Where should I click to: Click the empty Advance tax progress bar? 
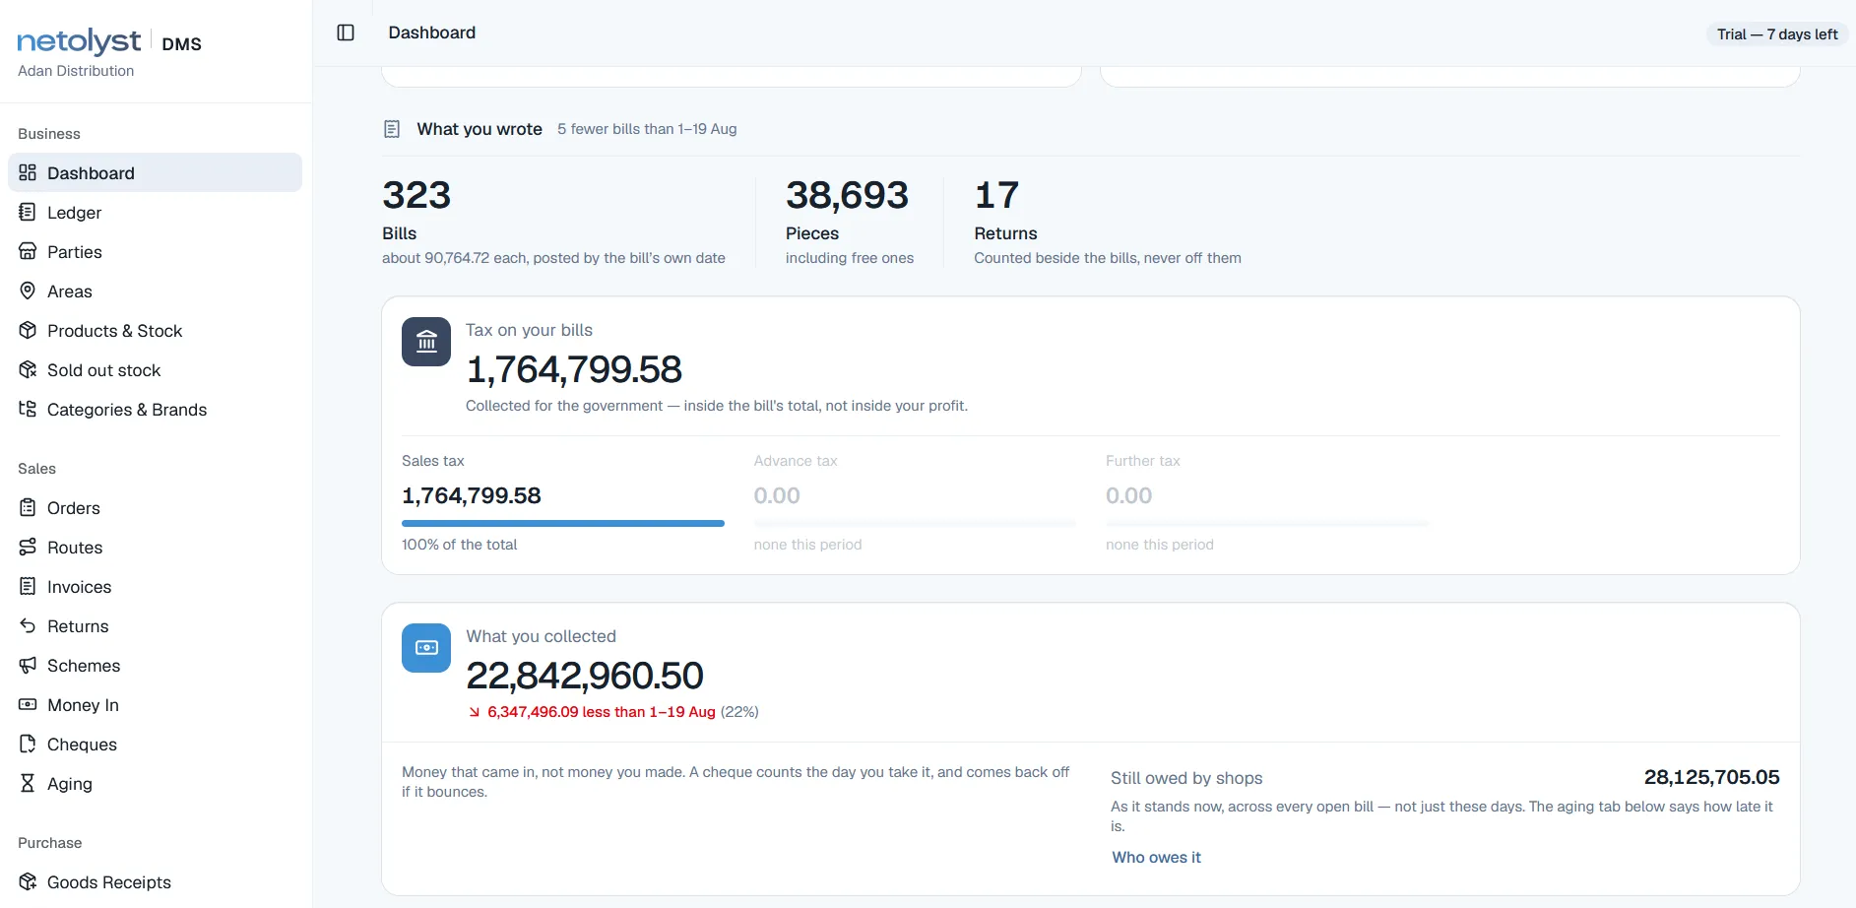pos(915,523)
